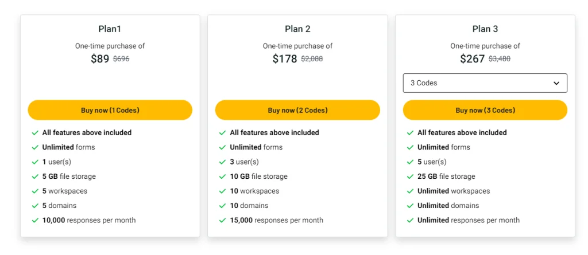Select the Plan1 heading

click(110, 29)
